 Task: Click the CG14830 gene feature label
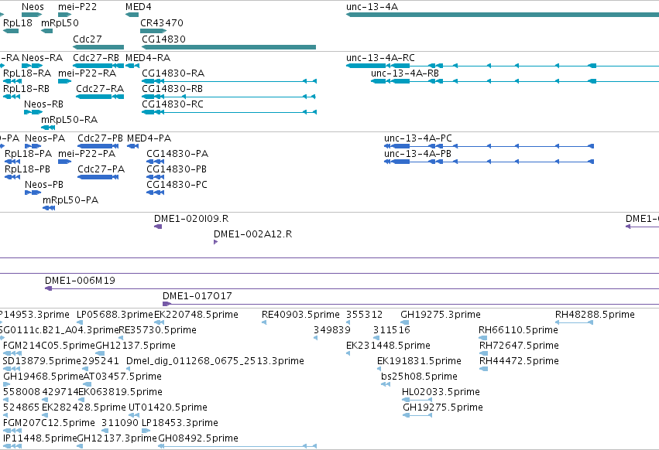click(x=163, y=39)
